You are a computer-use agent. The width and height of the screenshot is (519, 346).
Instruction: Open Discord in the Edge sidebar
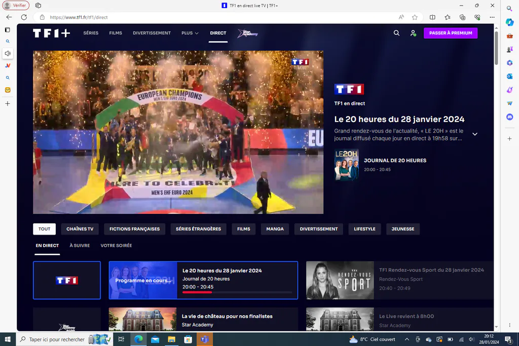coord(510,117)
